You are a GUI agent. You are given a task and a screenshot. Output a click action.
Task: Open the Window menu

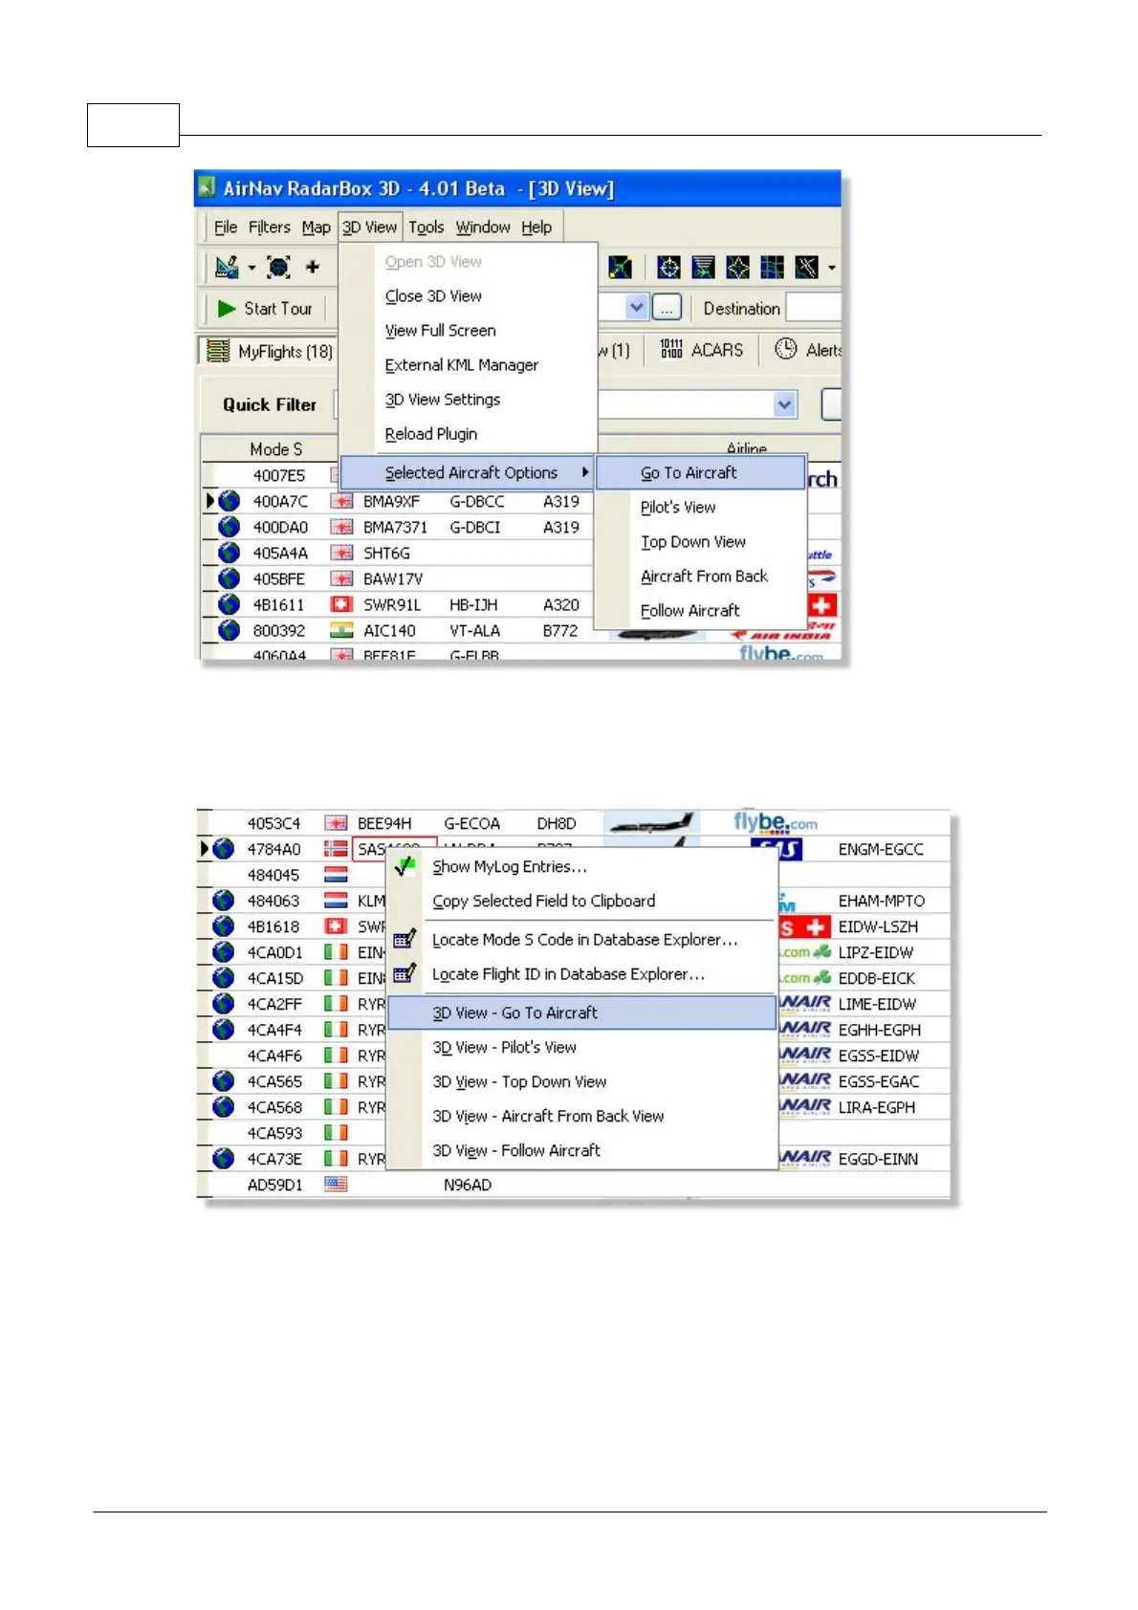click(x=483, y=228)
